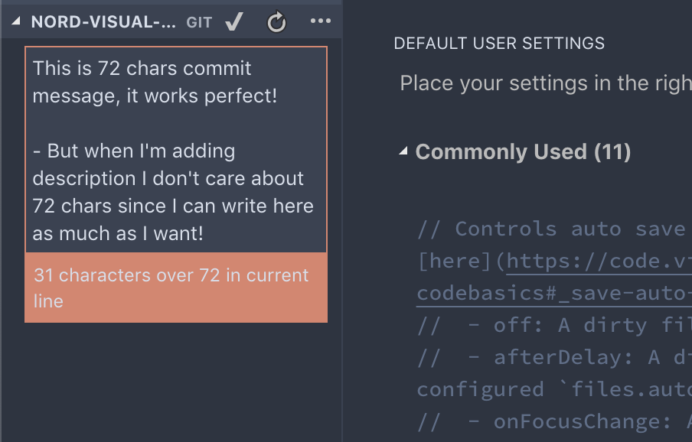Select the DEFAULT USER SETTINGS header

[498, 44]
